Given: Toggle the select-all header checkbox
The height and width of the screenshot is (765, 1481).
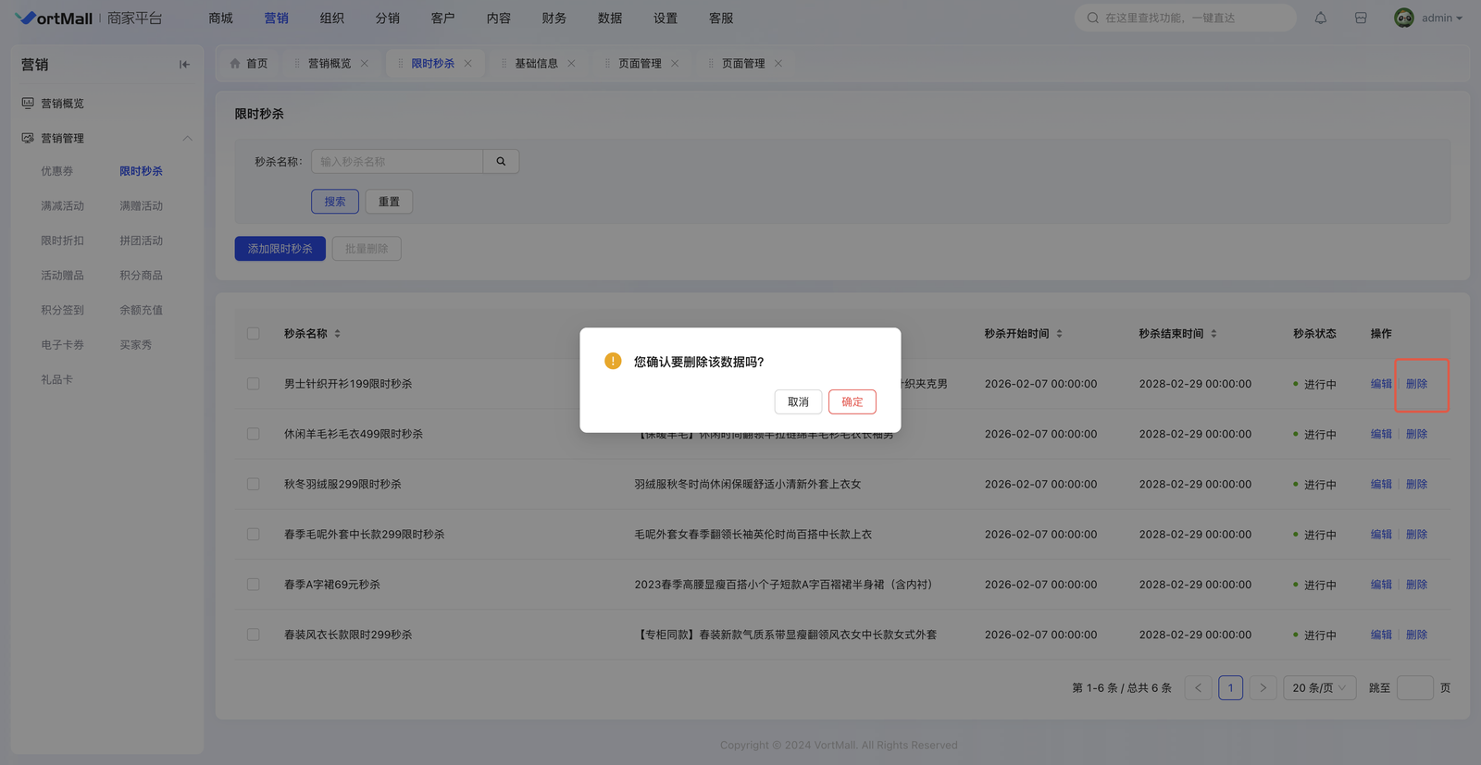Looking at the screenshot, I should coord(254,334).
